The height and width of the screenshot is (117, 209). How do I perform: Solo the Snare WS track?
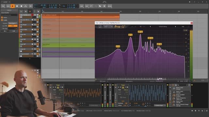click(x=35, y=39)
